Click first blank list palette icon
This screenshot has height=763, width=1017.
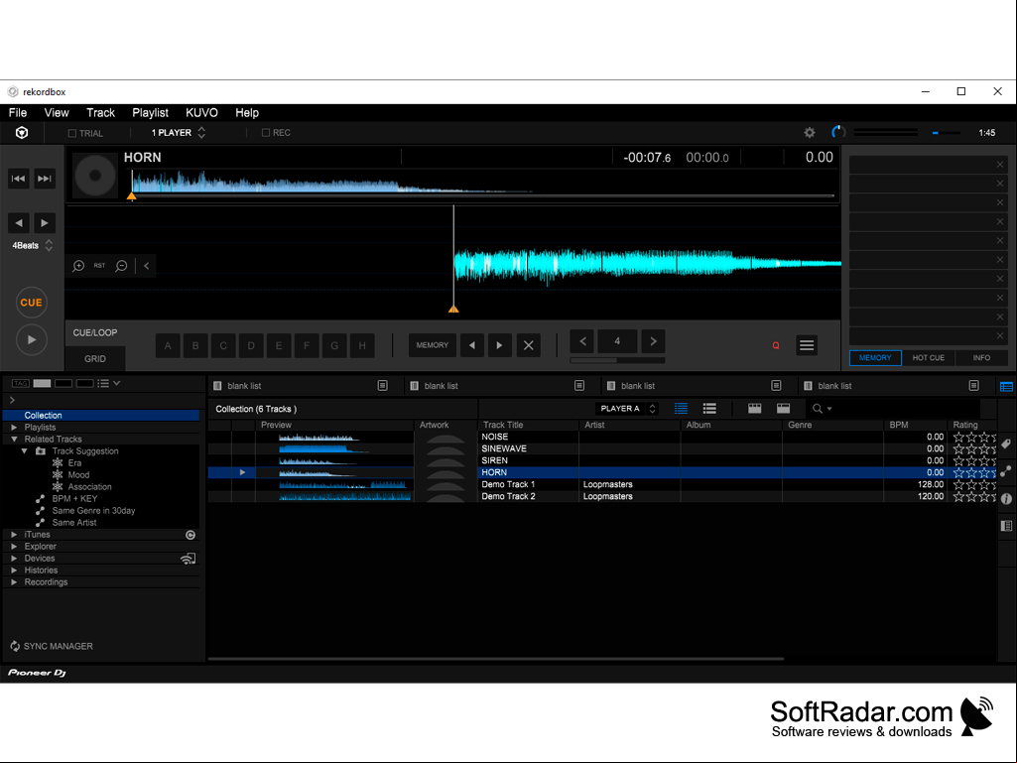383,385
